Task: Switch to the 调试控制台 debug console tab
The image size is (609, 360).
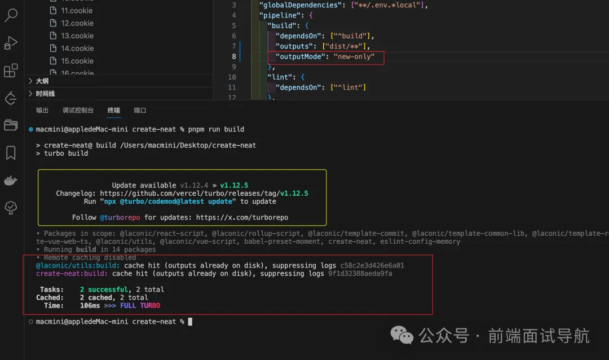Action: point(78,111)
